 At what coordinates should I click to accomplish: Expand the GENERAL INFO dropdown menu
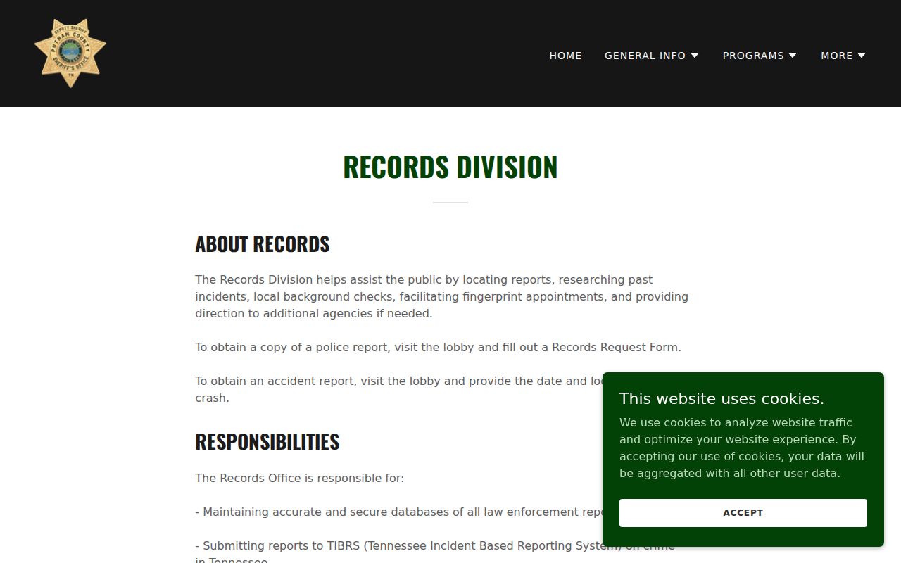[x=651, y=56]
